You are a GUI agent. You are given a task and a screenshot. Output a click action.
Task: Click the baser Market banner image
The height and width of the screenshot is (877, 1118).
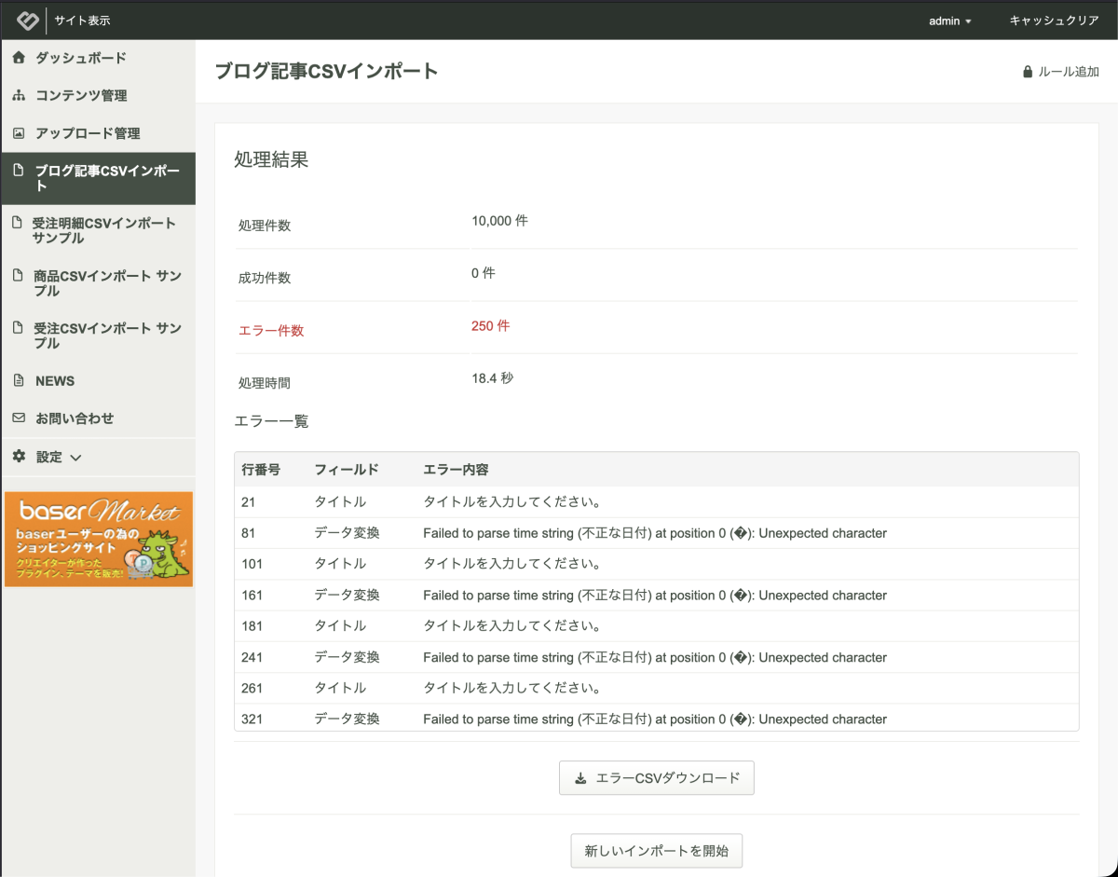tap(99, 540)
